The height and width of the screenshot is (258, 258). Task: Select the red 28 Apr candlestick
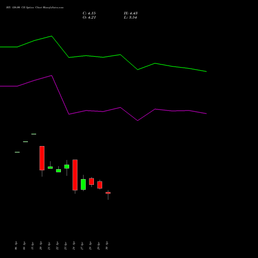pos(91,182)
